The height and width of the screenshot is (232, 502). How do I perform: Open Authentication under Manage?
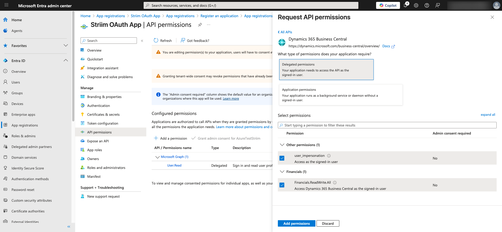tap(98, 105)
